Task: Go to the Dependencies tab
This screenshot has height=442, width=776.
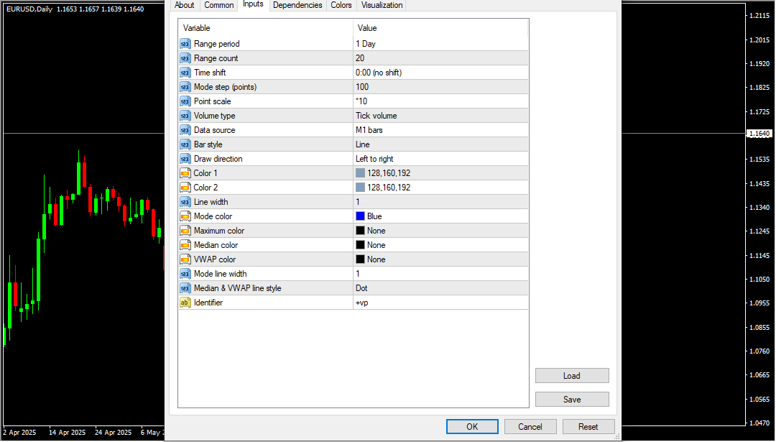Action: 297,5
